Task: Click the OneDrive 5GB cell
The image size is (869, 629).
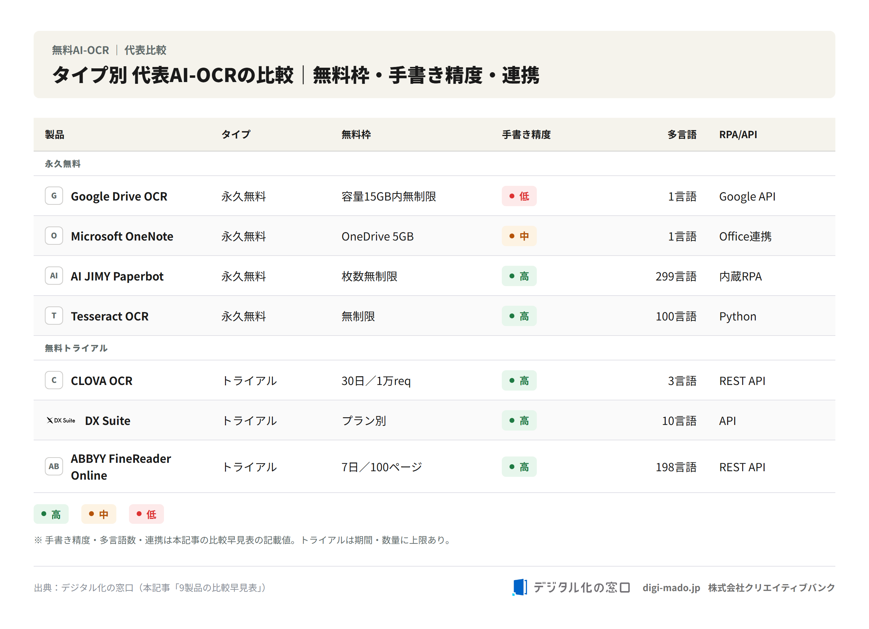Action: click(x=377, y=236)
